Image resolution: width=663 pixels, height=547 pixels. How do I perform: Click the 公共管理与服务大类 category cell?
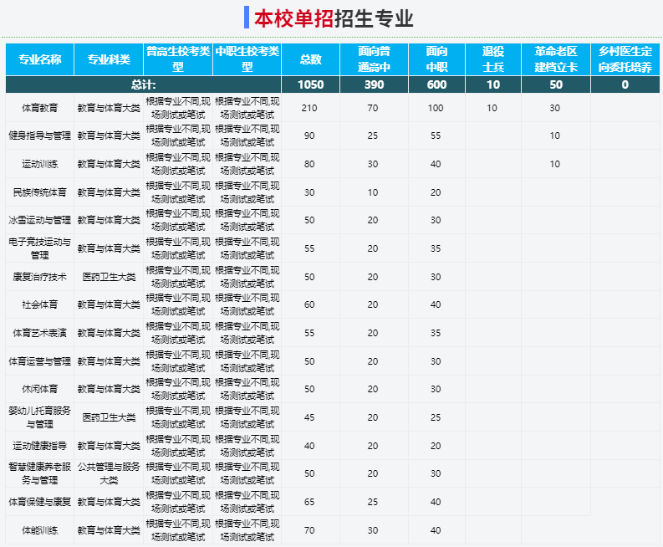(109, 474)
